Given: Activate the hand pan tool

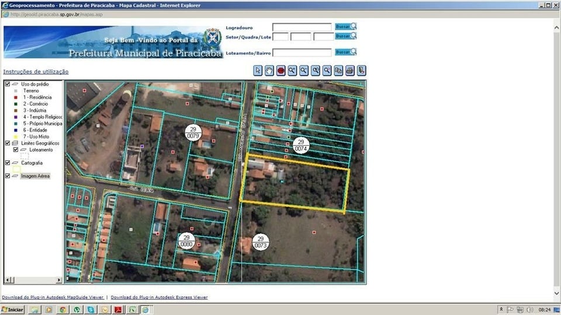Looking at the screenshot, I should [x=269, y=71].
